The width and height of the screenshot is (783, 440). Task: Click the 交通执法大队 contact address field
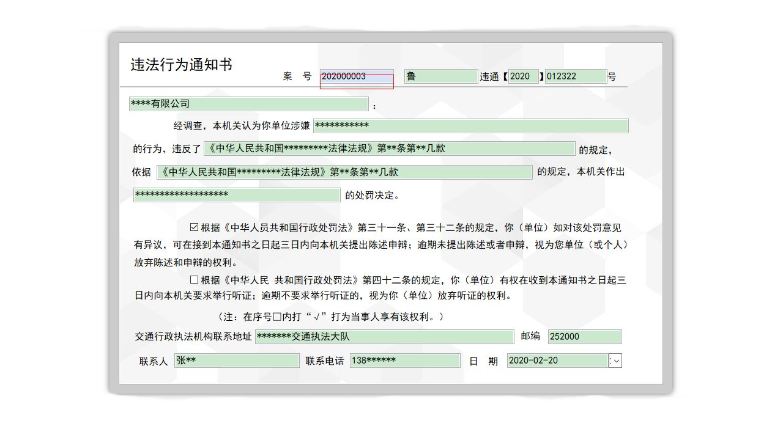click(x=385, y=336)
